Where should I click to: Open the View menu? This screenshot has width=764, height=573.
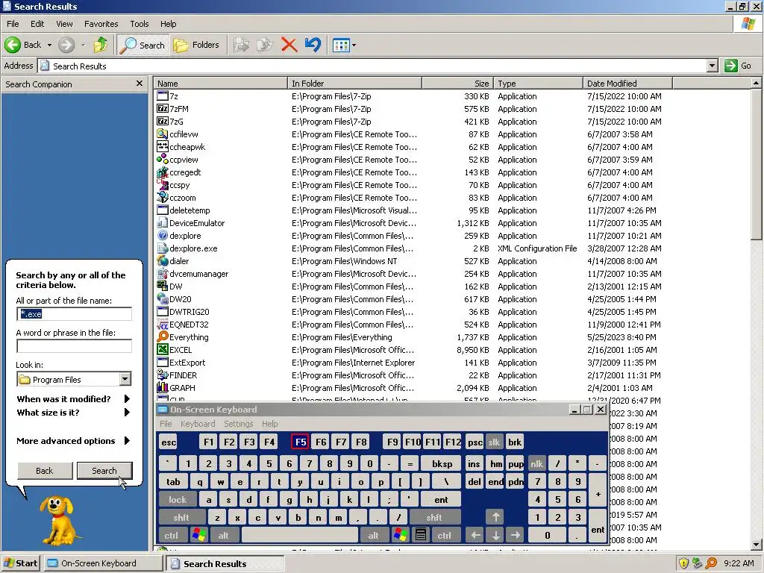pos(64,24)
